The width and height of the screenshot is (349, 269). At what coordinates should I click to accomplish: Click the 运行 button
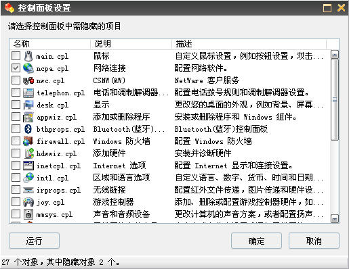click(x=34, y=241)
